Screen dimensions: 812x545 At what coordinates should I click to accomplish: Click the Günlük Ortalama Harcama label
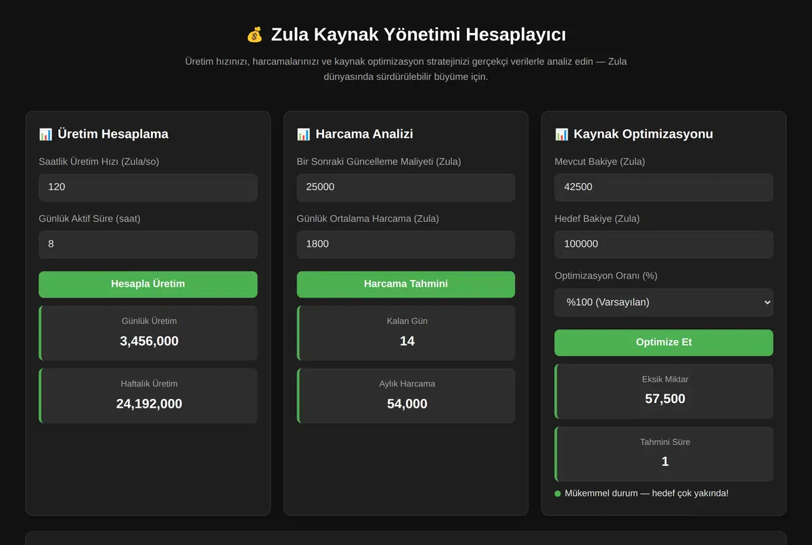367,218
